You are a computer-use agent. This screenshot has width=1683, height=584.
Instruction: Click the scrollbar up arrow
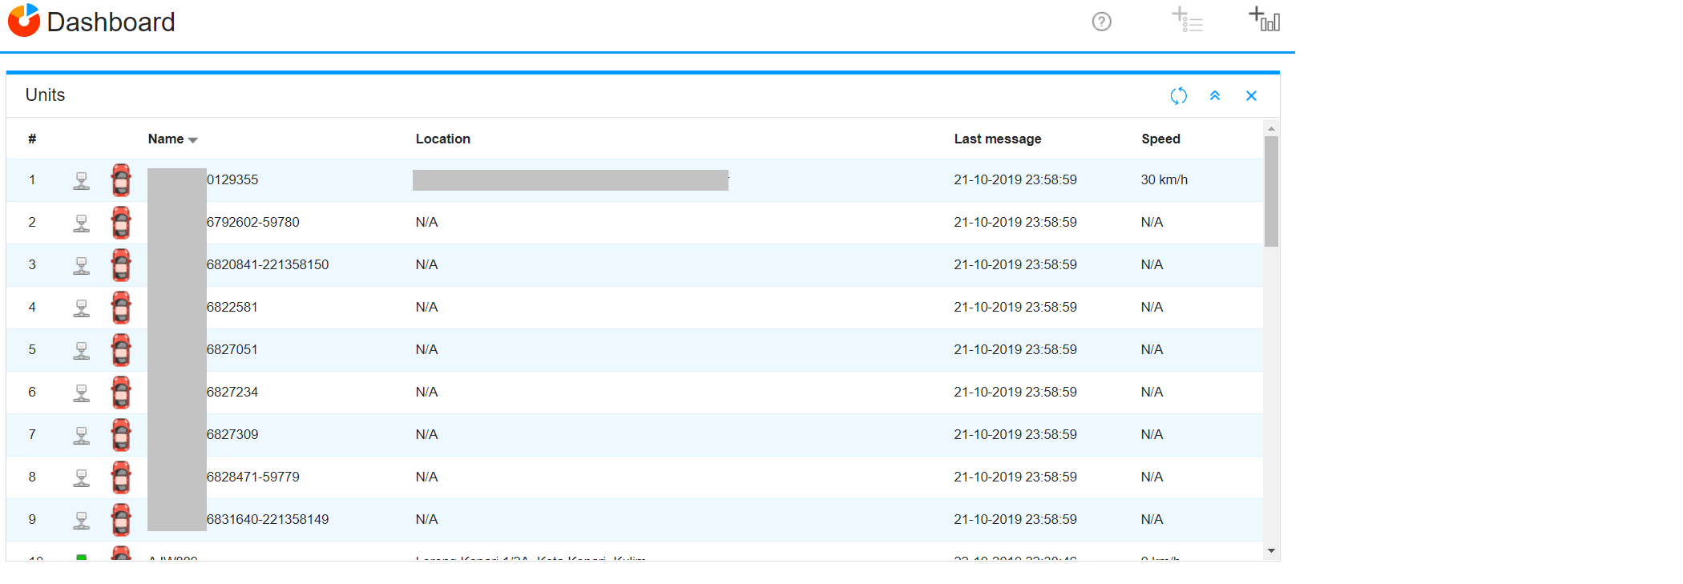click(x=1271, y=129)
